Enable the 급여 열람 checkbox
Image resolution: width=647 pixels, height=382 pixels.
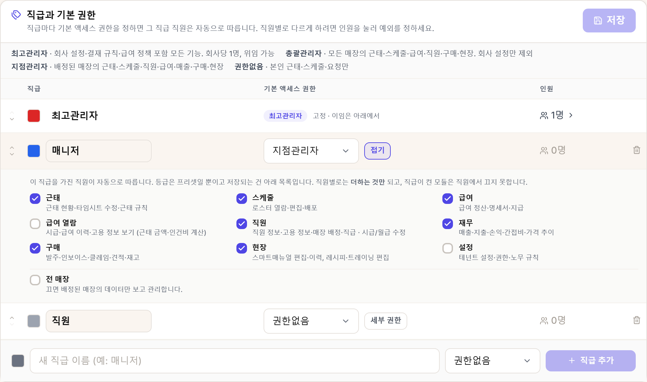35,224
